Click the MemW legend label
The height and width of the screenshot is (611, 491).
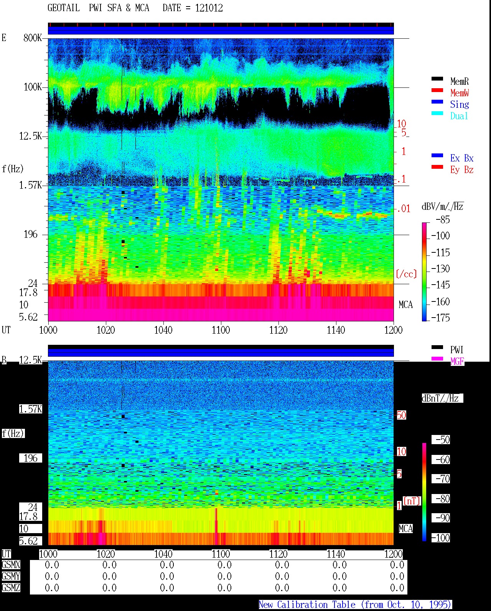pyautogui.click(x=460, y=93)
